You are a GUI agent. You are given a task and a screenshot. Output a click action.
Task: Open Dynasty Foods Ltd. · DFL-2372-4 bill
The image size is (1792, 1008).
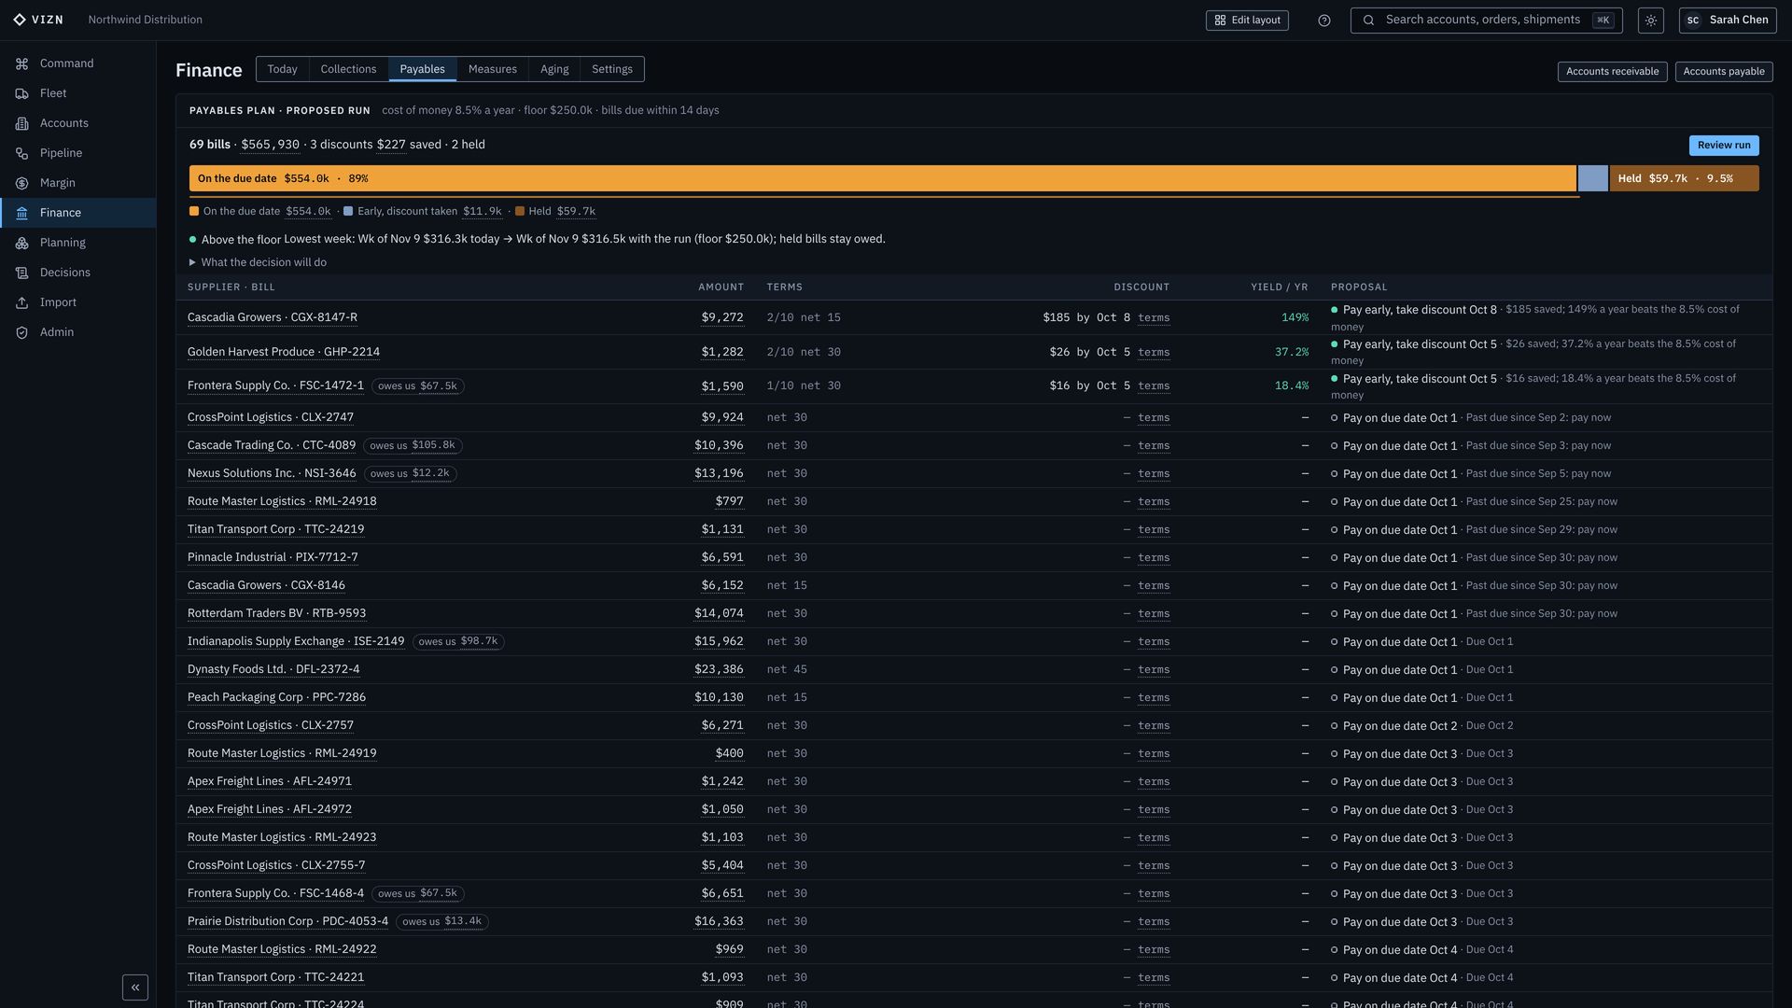point(273,669)
